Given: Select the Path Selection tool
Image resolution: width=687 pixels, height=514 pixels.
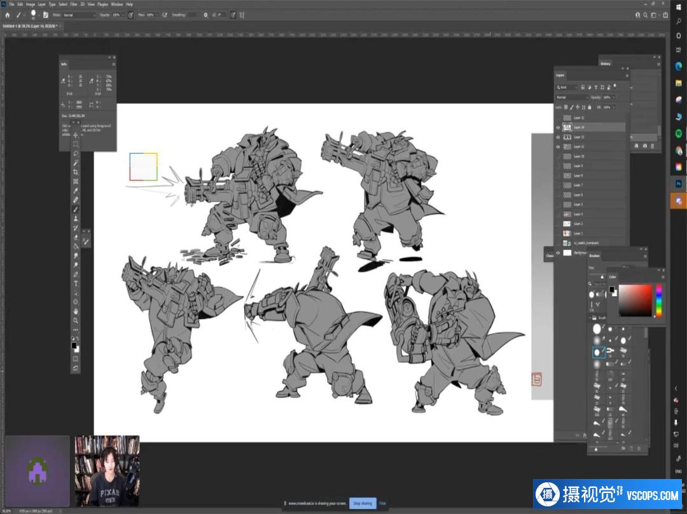Looking at the screenshot, I should (75, 293).
